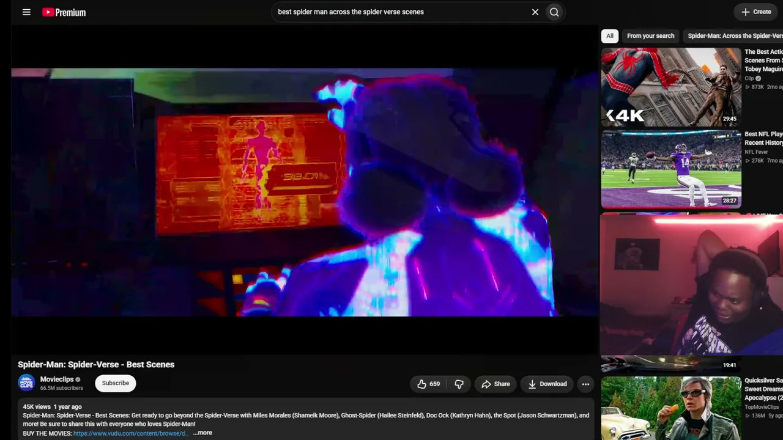Click the "Clip" channel name in suggestions
This screenshot has width=783, height=440.
pos(749,78)
